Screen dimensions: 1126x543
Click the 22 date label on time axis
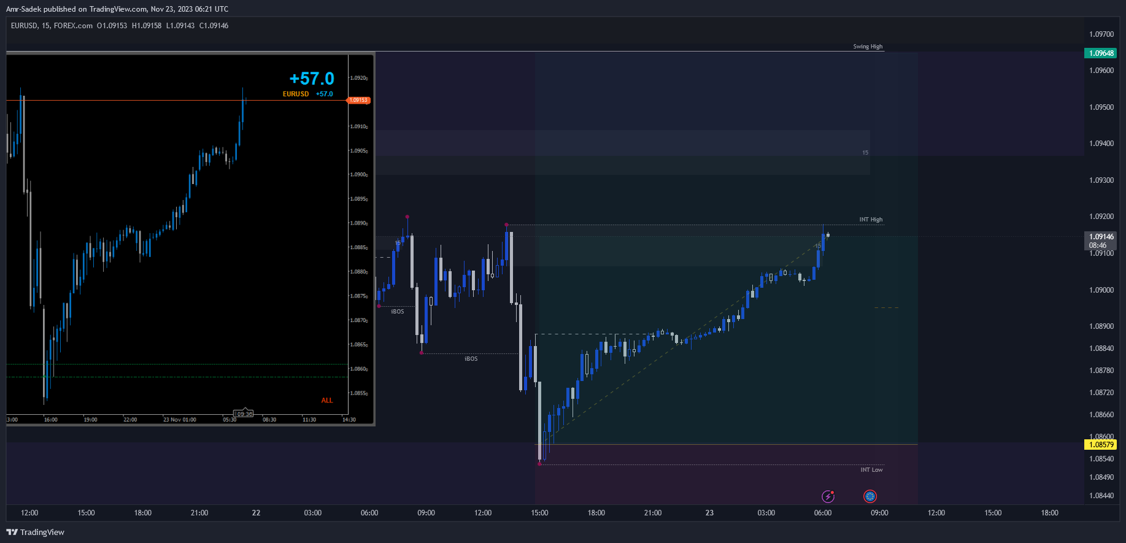(256, 513)
